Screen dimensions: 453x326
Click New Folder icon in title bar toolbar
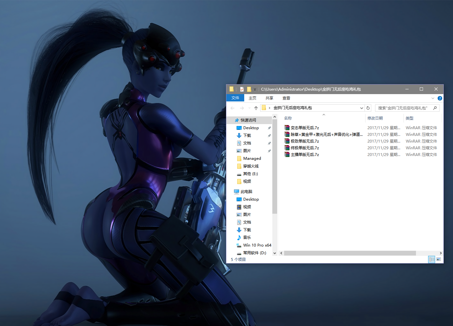coord(249,89)
